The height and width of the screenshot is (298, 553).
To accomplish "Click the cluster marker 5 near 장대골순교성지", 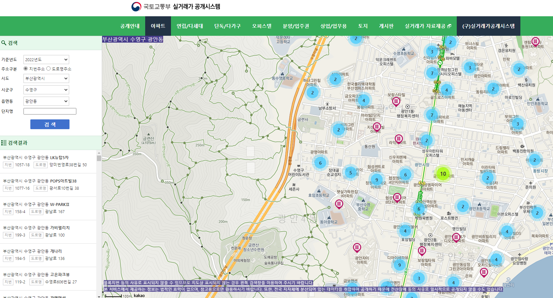I will pyautogui.click(x=351, y=173).
